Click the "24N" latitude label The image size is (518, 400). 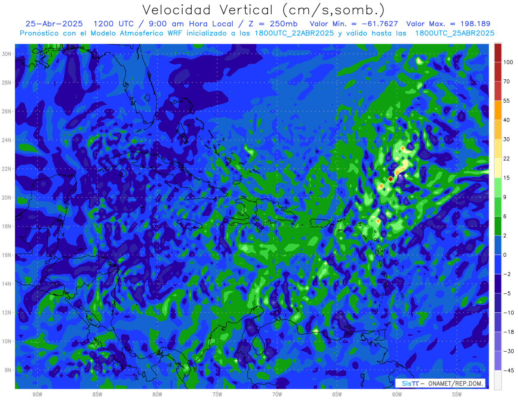(x=7, y=140)
